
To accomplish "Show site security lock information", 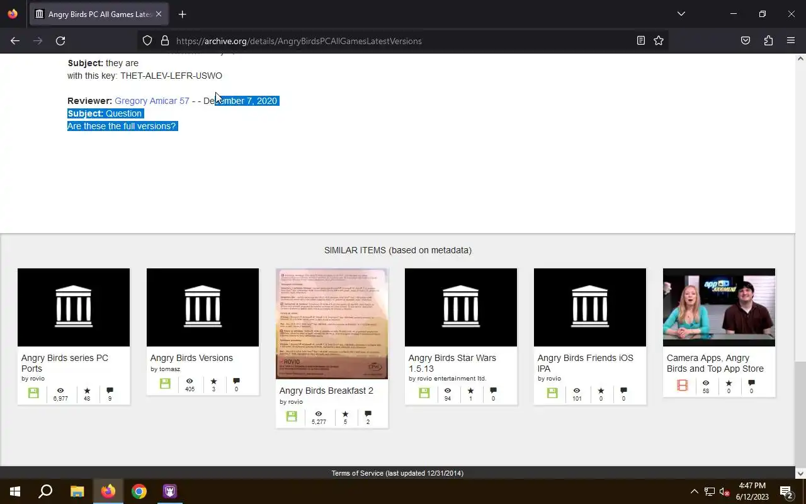I will pyautogui.click(x=165, y=41).
